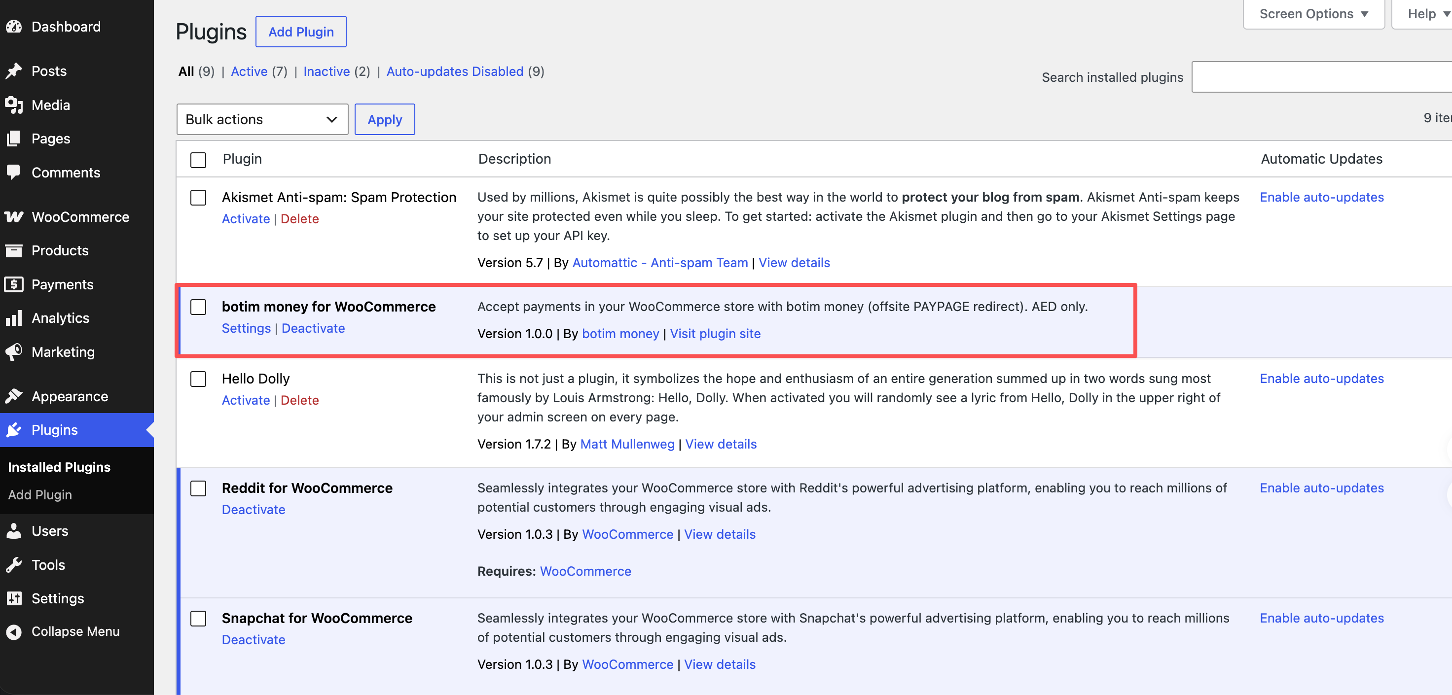Enable auto-updates for Reddit for WooCommerce
This screenshot has height=695, width=1452.
pyautogui.click(x=1322, y=488)
